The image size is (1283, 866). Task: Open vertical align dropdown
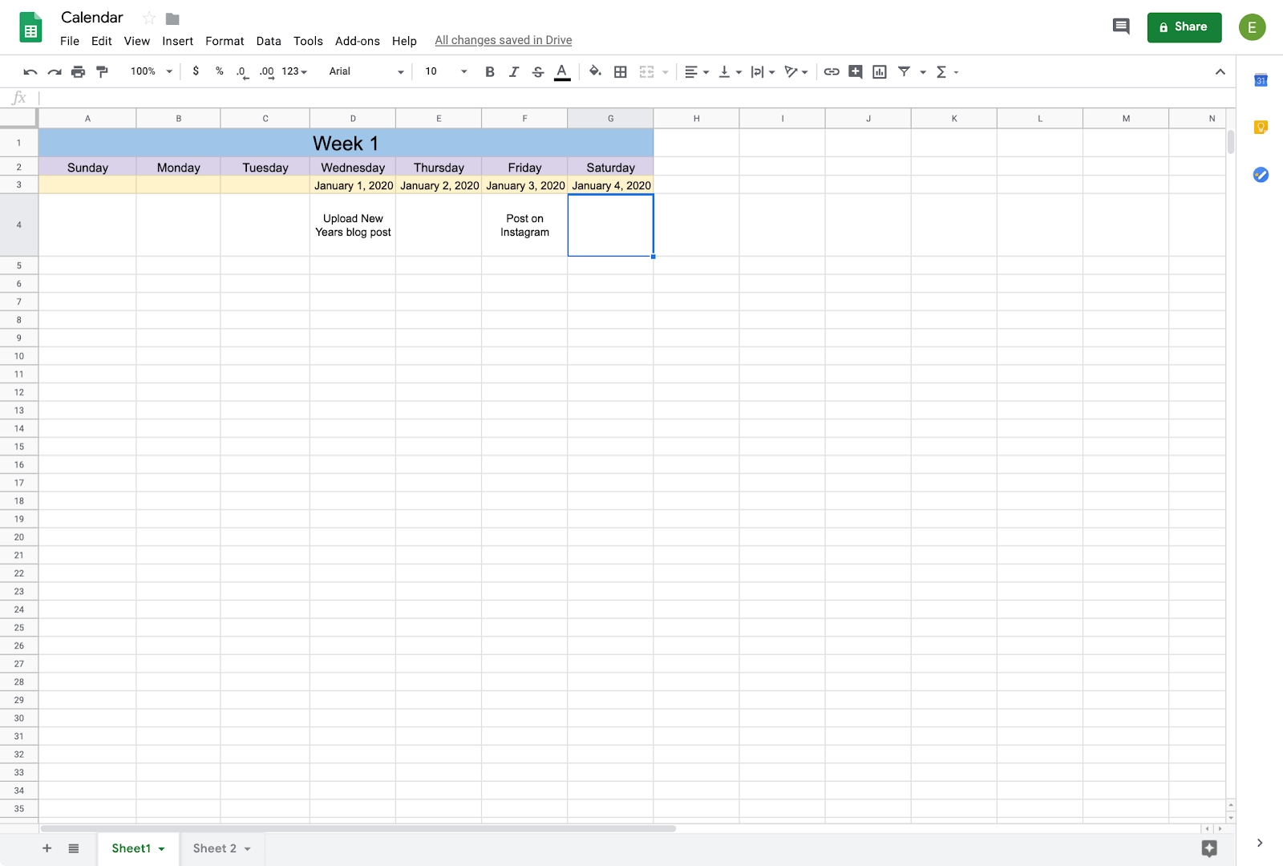pos(730,72)
